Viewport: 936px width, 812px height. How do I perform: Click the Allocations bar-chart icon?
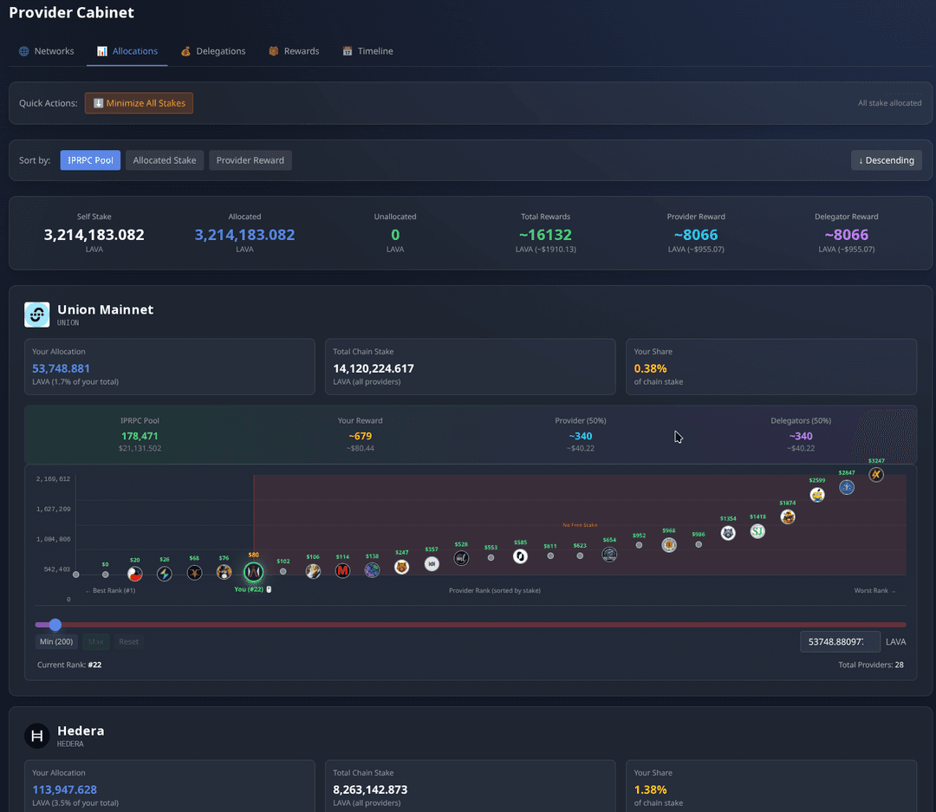[x=101, y=51]
